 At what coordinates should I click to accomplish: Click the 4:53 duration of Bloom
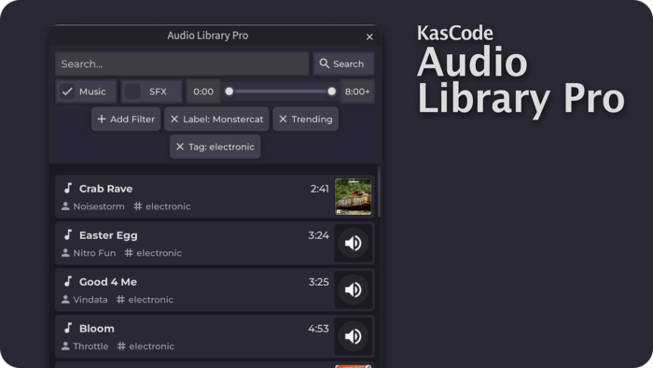pos(319,329)
